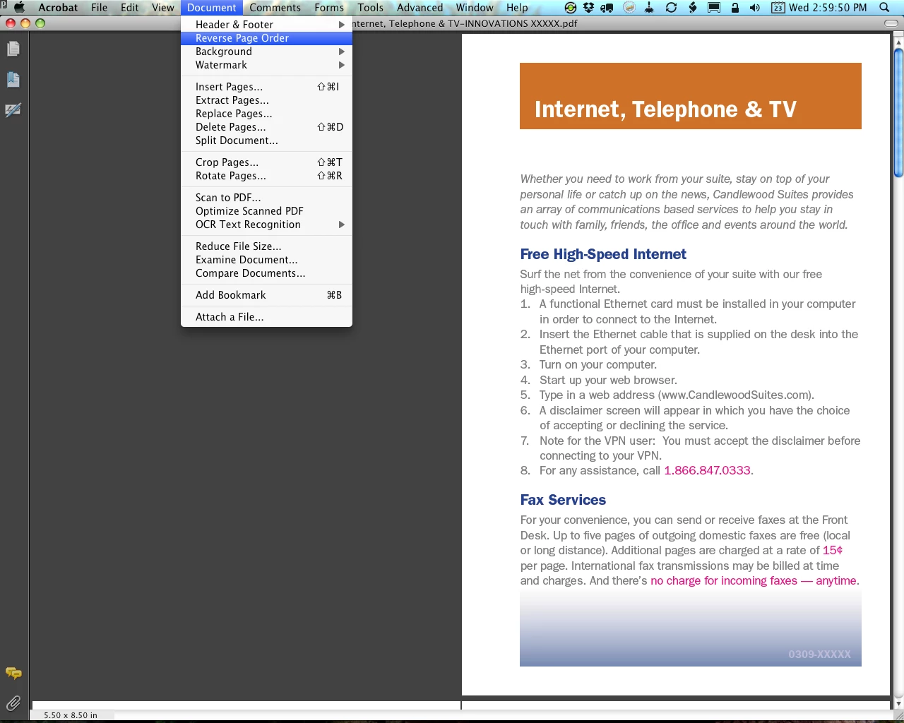Screen dimensions: 904x723
Task: Choose Optimize Scanned PDF
Action: click(x=266, y=211)
